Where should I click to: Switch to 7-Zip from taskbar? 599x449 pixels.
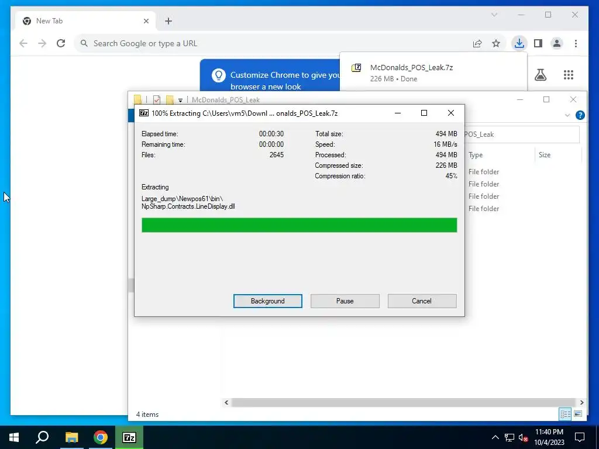[x=129, y=437]
